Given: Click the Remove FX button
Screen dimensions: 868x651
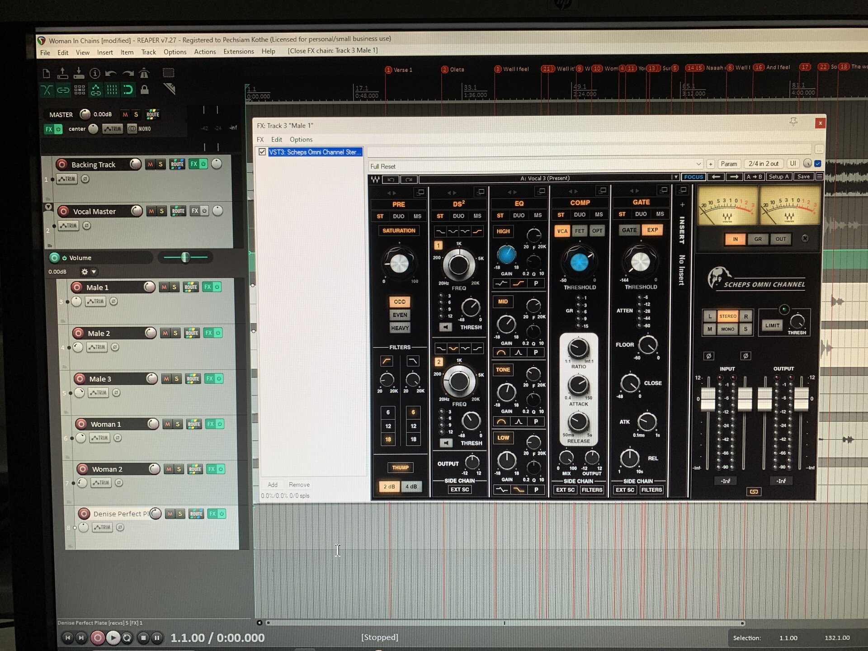Looking at the screenshot, I should [x=299, y=485].
